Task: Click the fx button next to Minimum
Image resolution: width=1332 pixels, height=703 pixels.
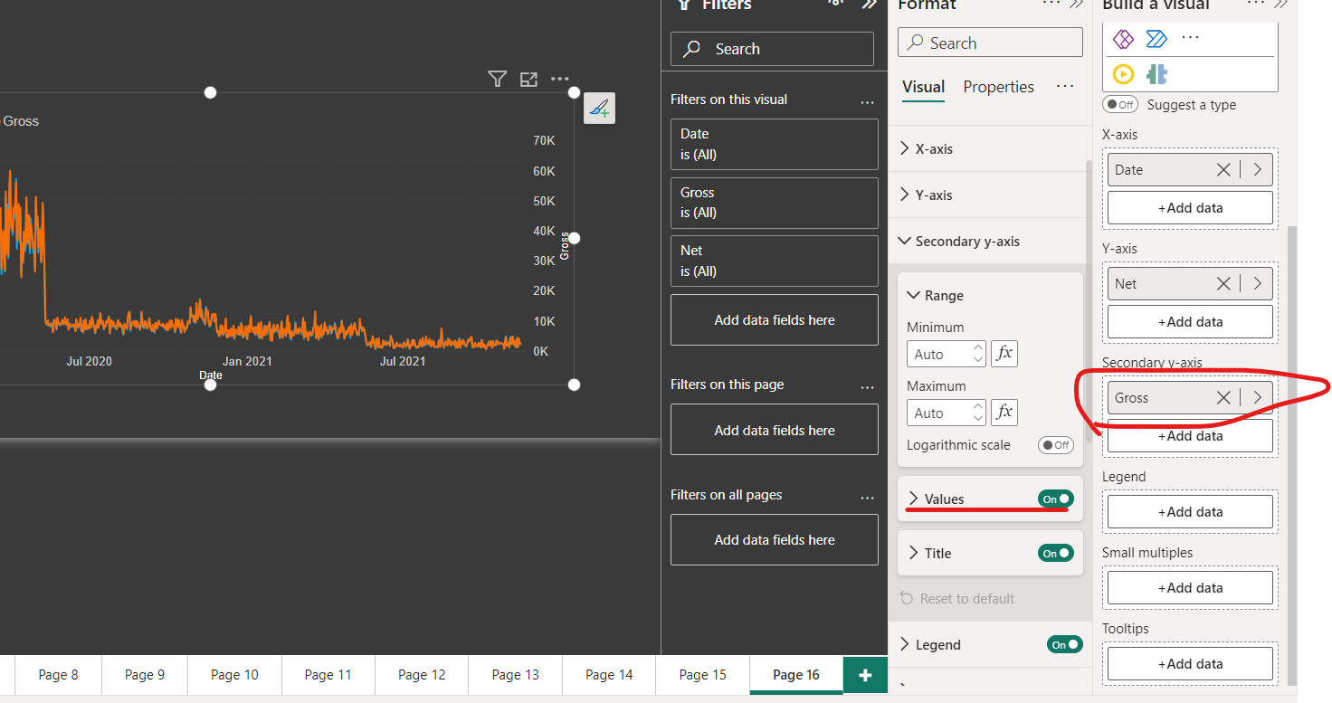Action: [x=1004, y=354]
